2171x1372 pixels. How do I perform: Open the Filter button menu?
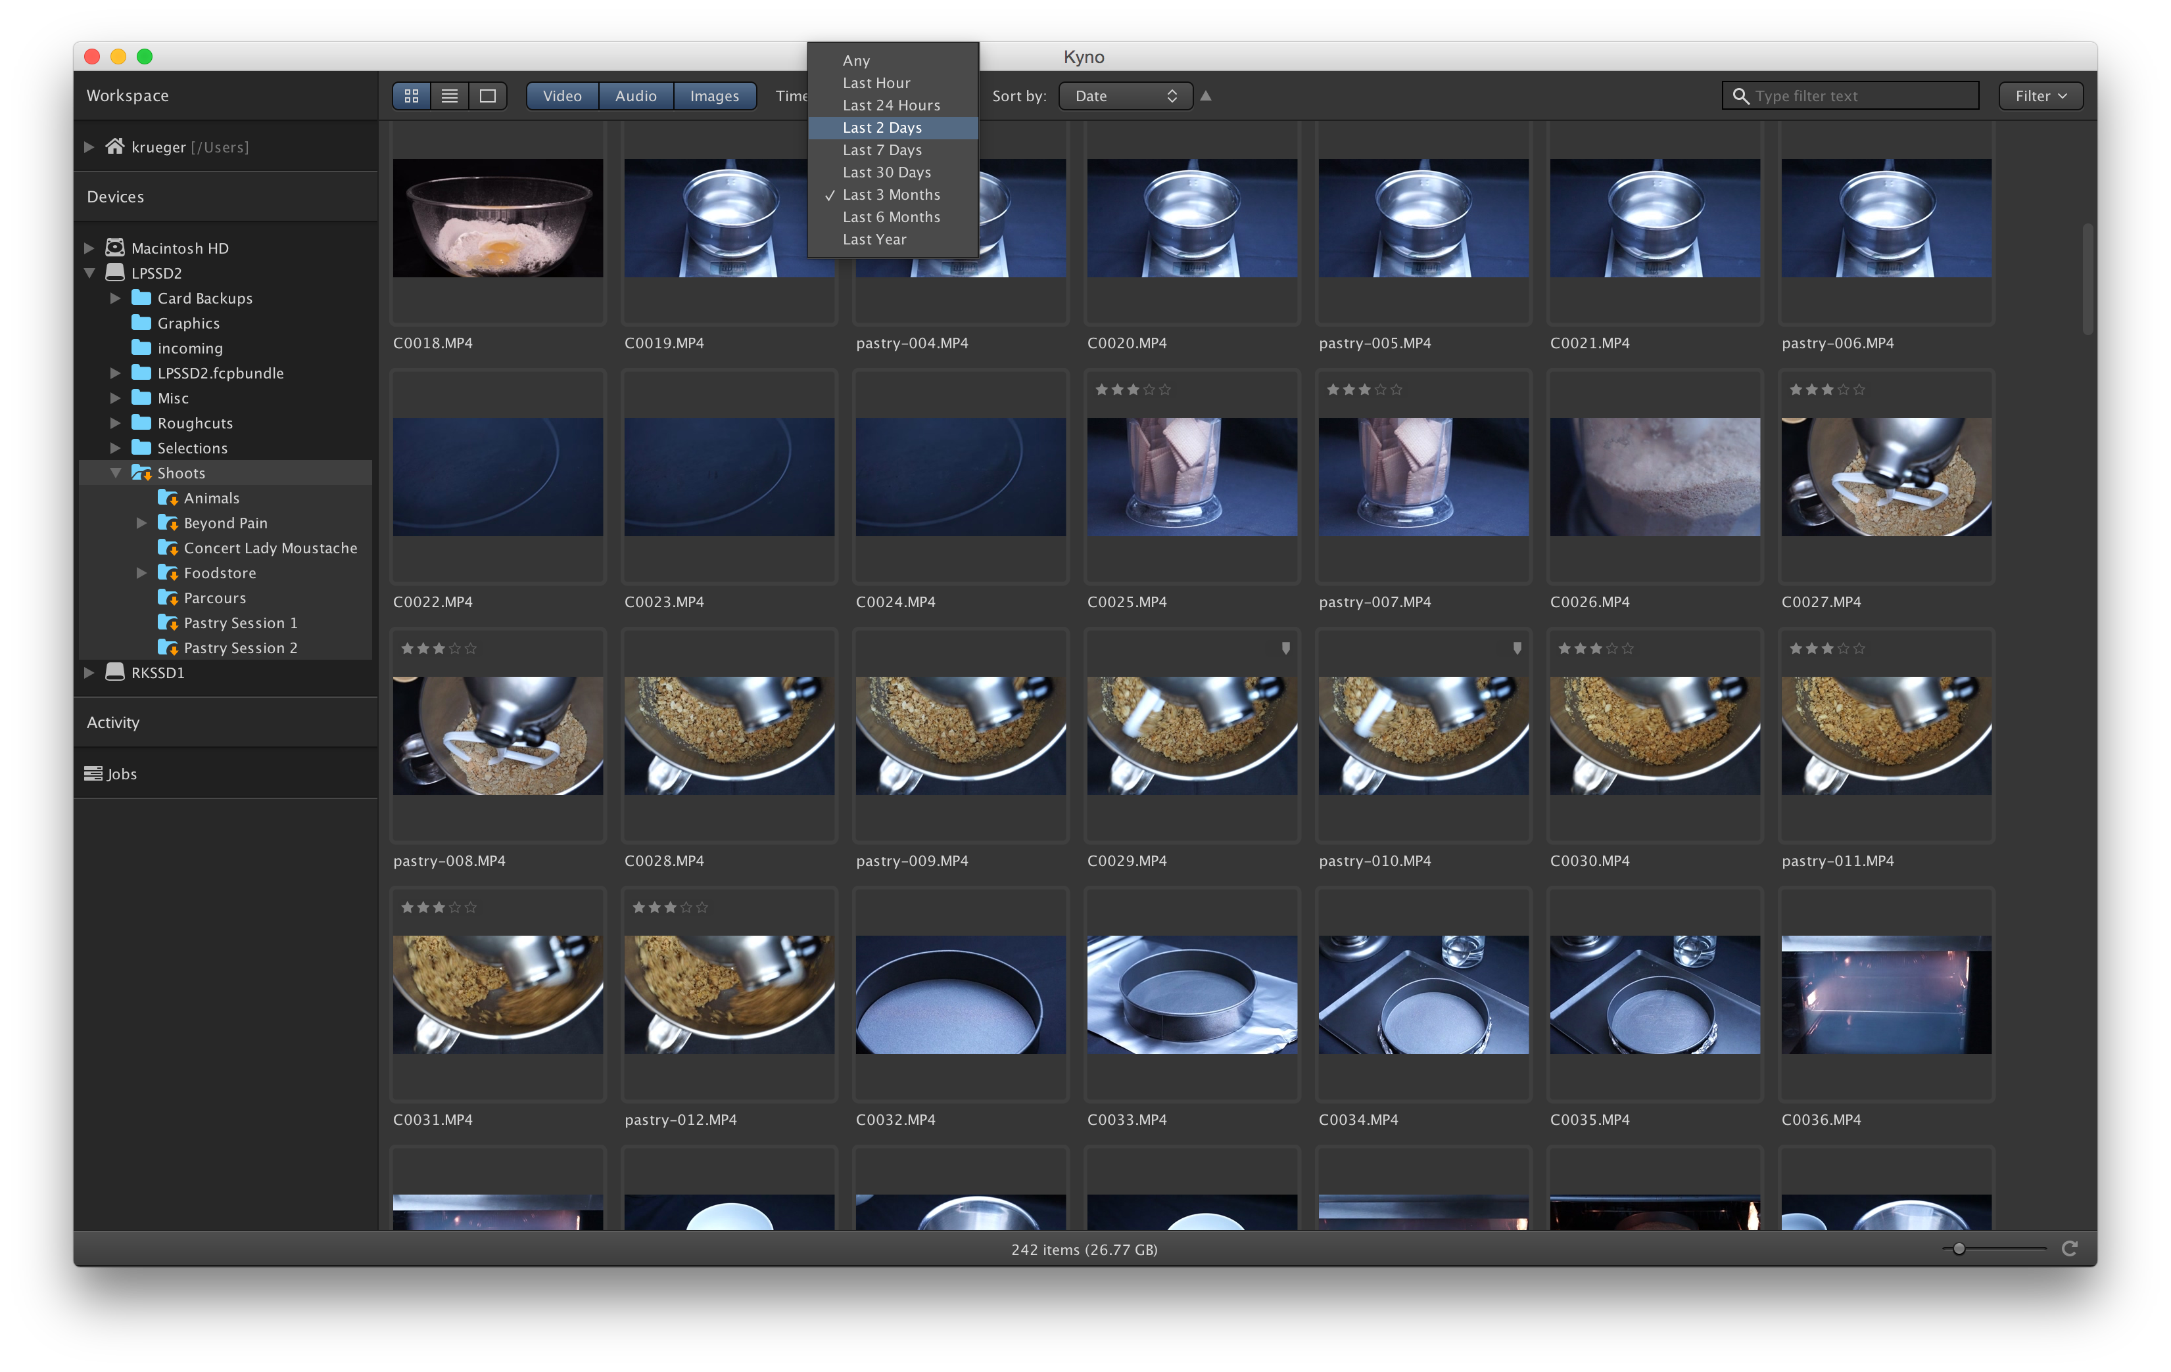click(x=2040, y=97)
